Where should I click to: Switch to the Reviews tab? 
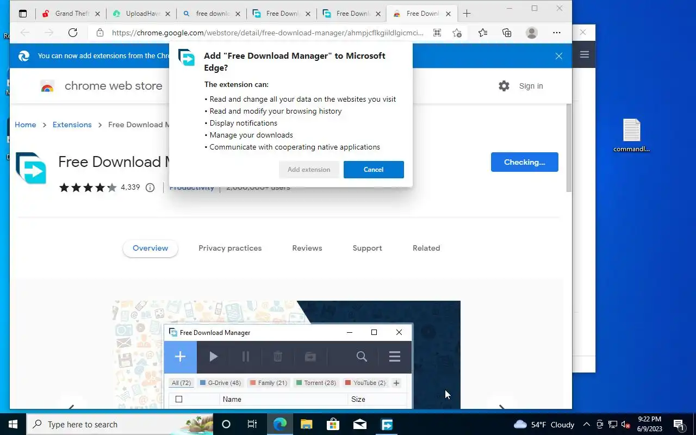(x=307, y=248)
